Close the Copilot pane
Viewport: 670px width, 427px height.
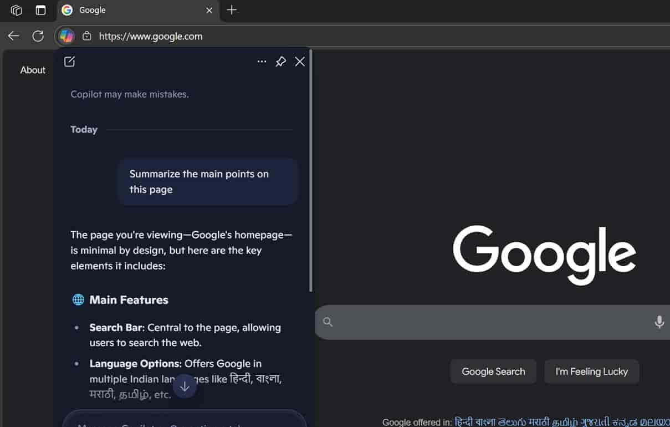[300, 62]
